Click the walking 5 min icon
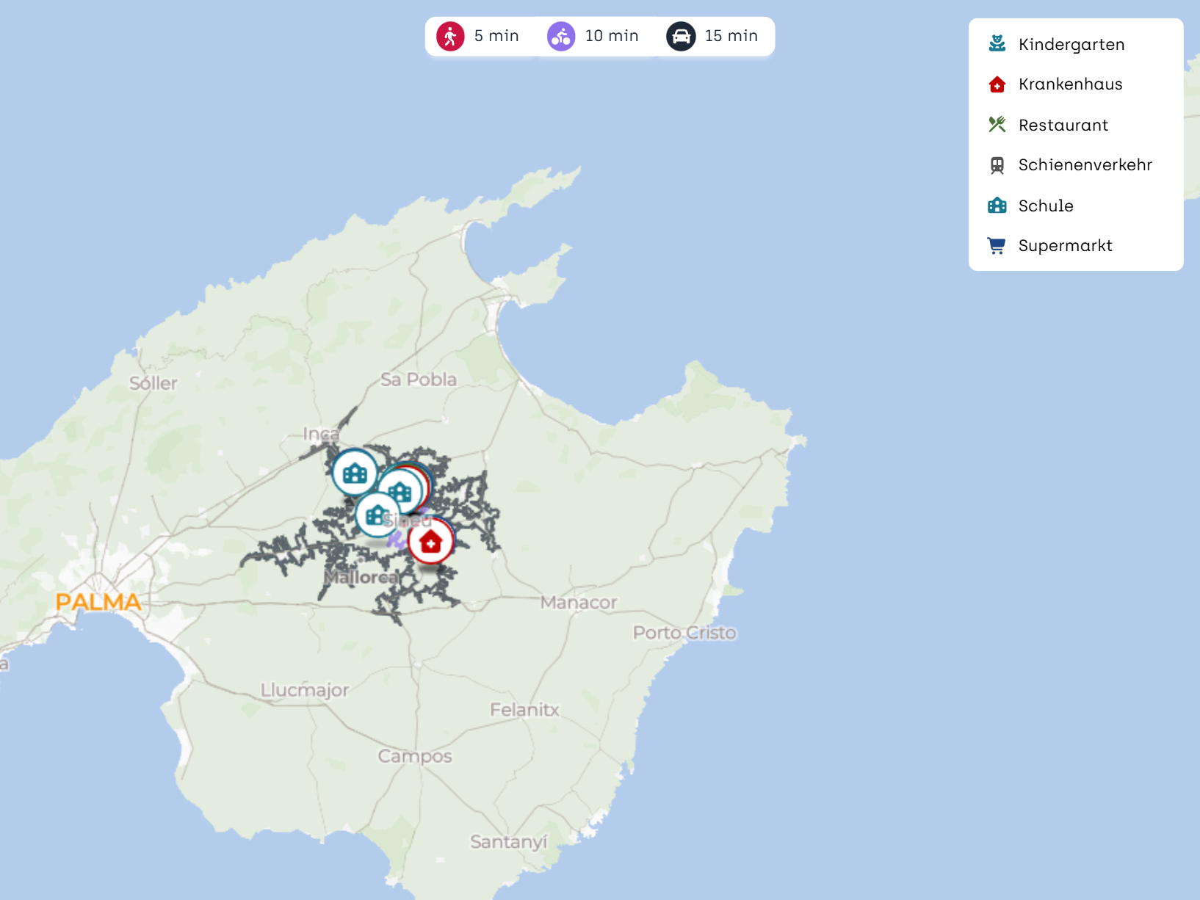 [x=450, y=36]
